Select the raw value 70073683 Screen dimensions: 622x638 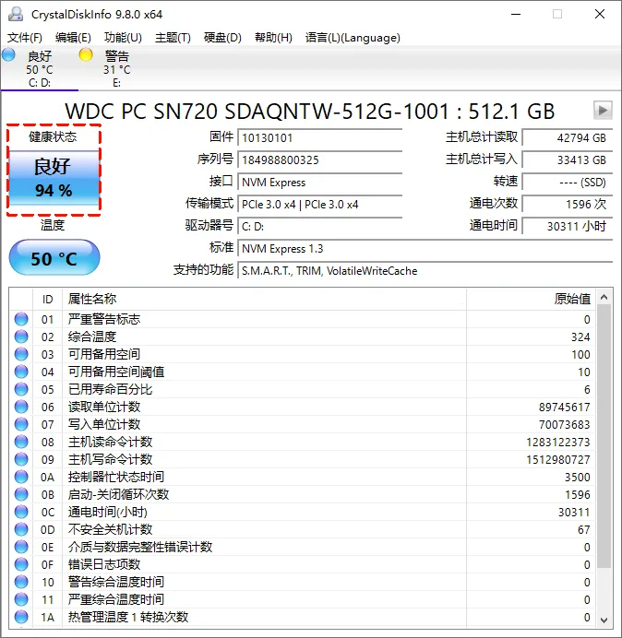[565, 425]
